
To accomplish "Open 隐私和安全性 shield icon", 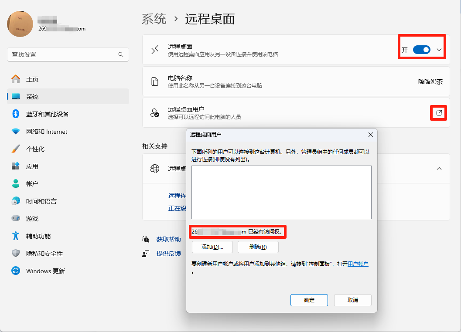I will pyautogui.click(x=16, y=253).
